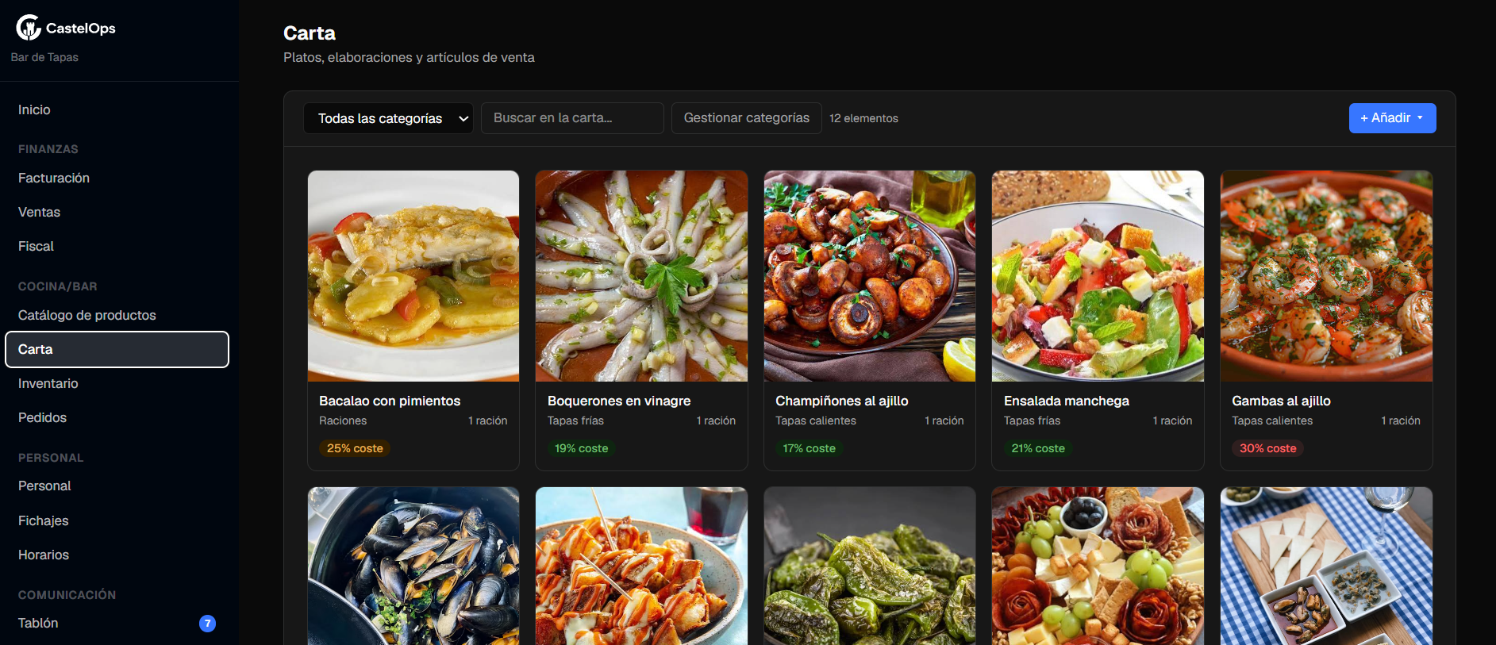Open the Facturación section

(x=54, y=178)
